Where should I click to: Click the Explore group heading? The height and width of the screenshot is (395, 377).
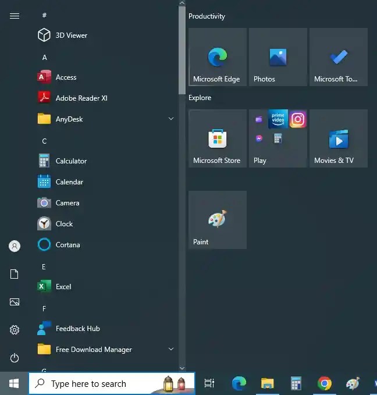pyautogui.click(x=200, y=98)
